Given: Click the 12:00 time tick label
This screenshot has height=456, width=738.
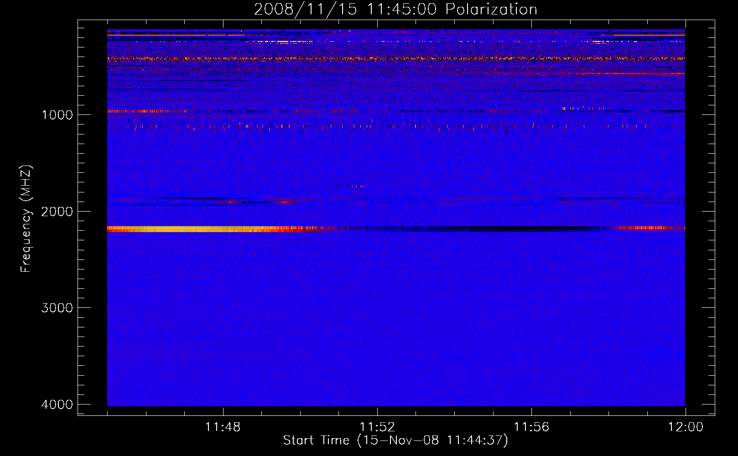Looking at the screenshot, I should click(x=686, y=427).
